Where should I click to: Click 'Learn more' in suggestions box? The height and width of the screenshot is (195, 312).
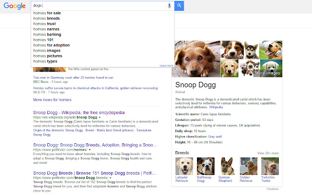pos(166,65)
